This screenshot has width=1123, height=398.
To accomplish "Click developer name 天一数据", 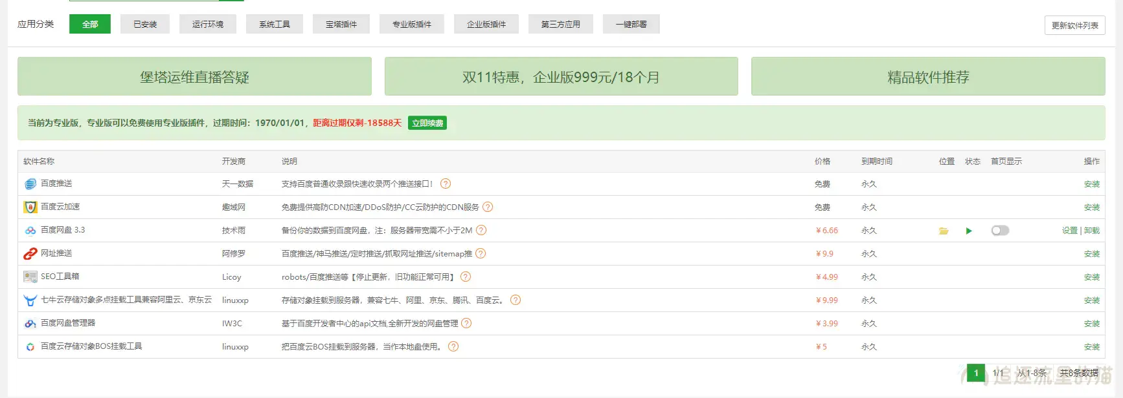I will pos(238,184).
